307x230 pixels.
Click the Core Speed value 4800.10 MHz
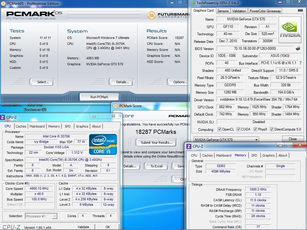(x=39, y=189)
